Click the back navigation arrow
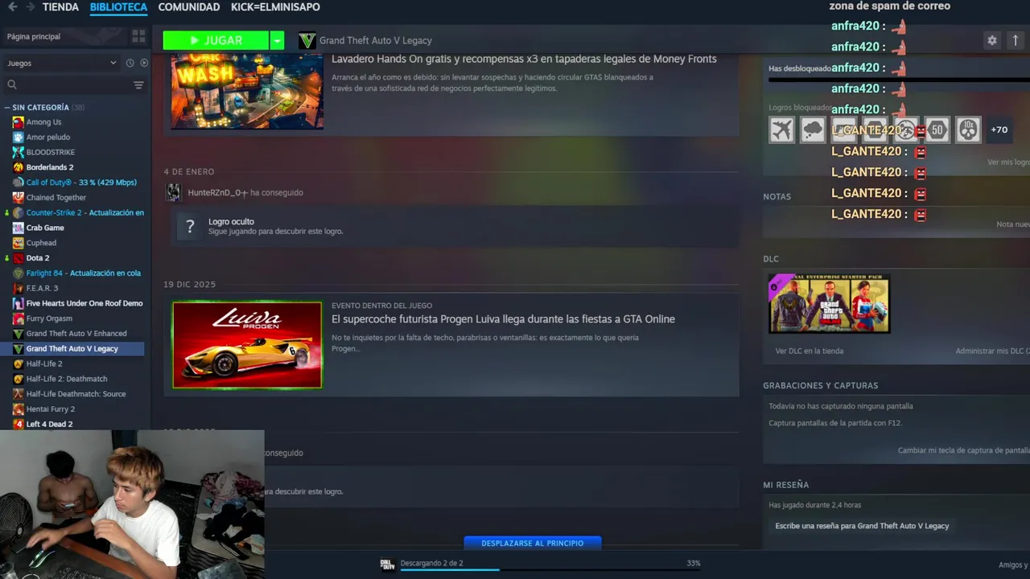 12,7
